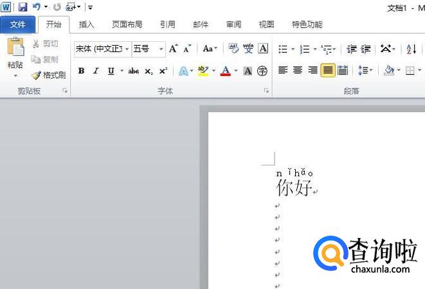Toggle subscript formatting
Screen dimensions: 425x289
click(149, 71)
